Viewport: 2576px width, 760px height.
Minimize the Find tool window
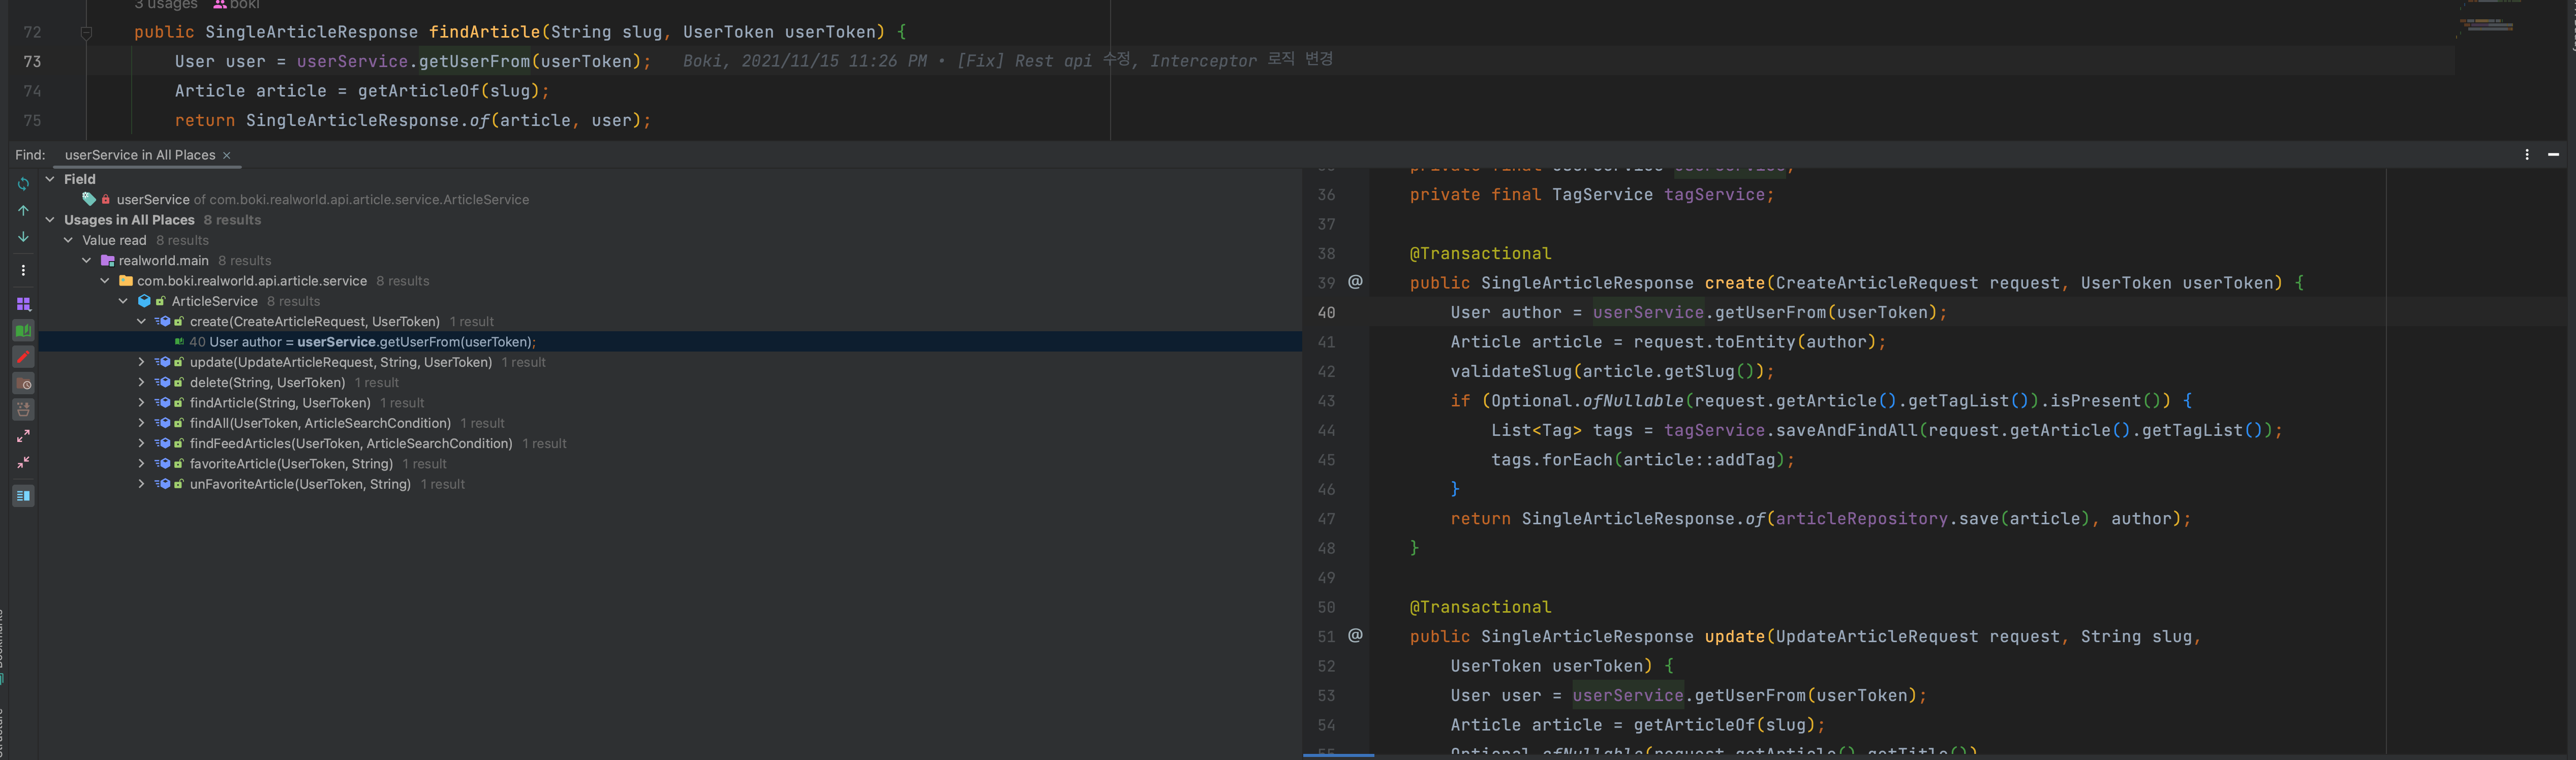coord(2553,155)
